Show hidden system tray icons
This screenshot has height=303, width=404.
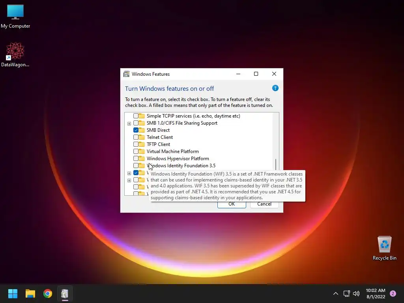pos(336,294)
